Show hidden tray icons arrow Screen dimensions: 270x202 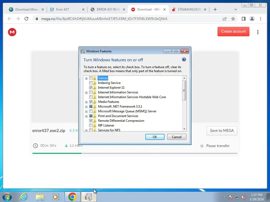click(x=224, y=197)
